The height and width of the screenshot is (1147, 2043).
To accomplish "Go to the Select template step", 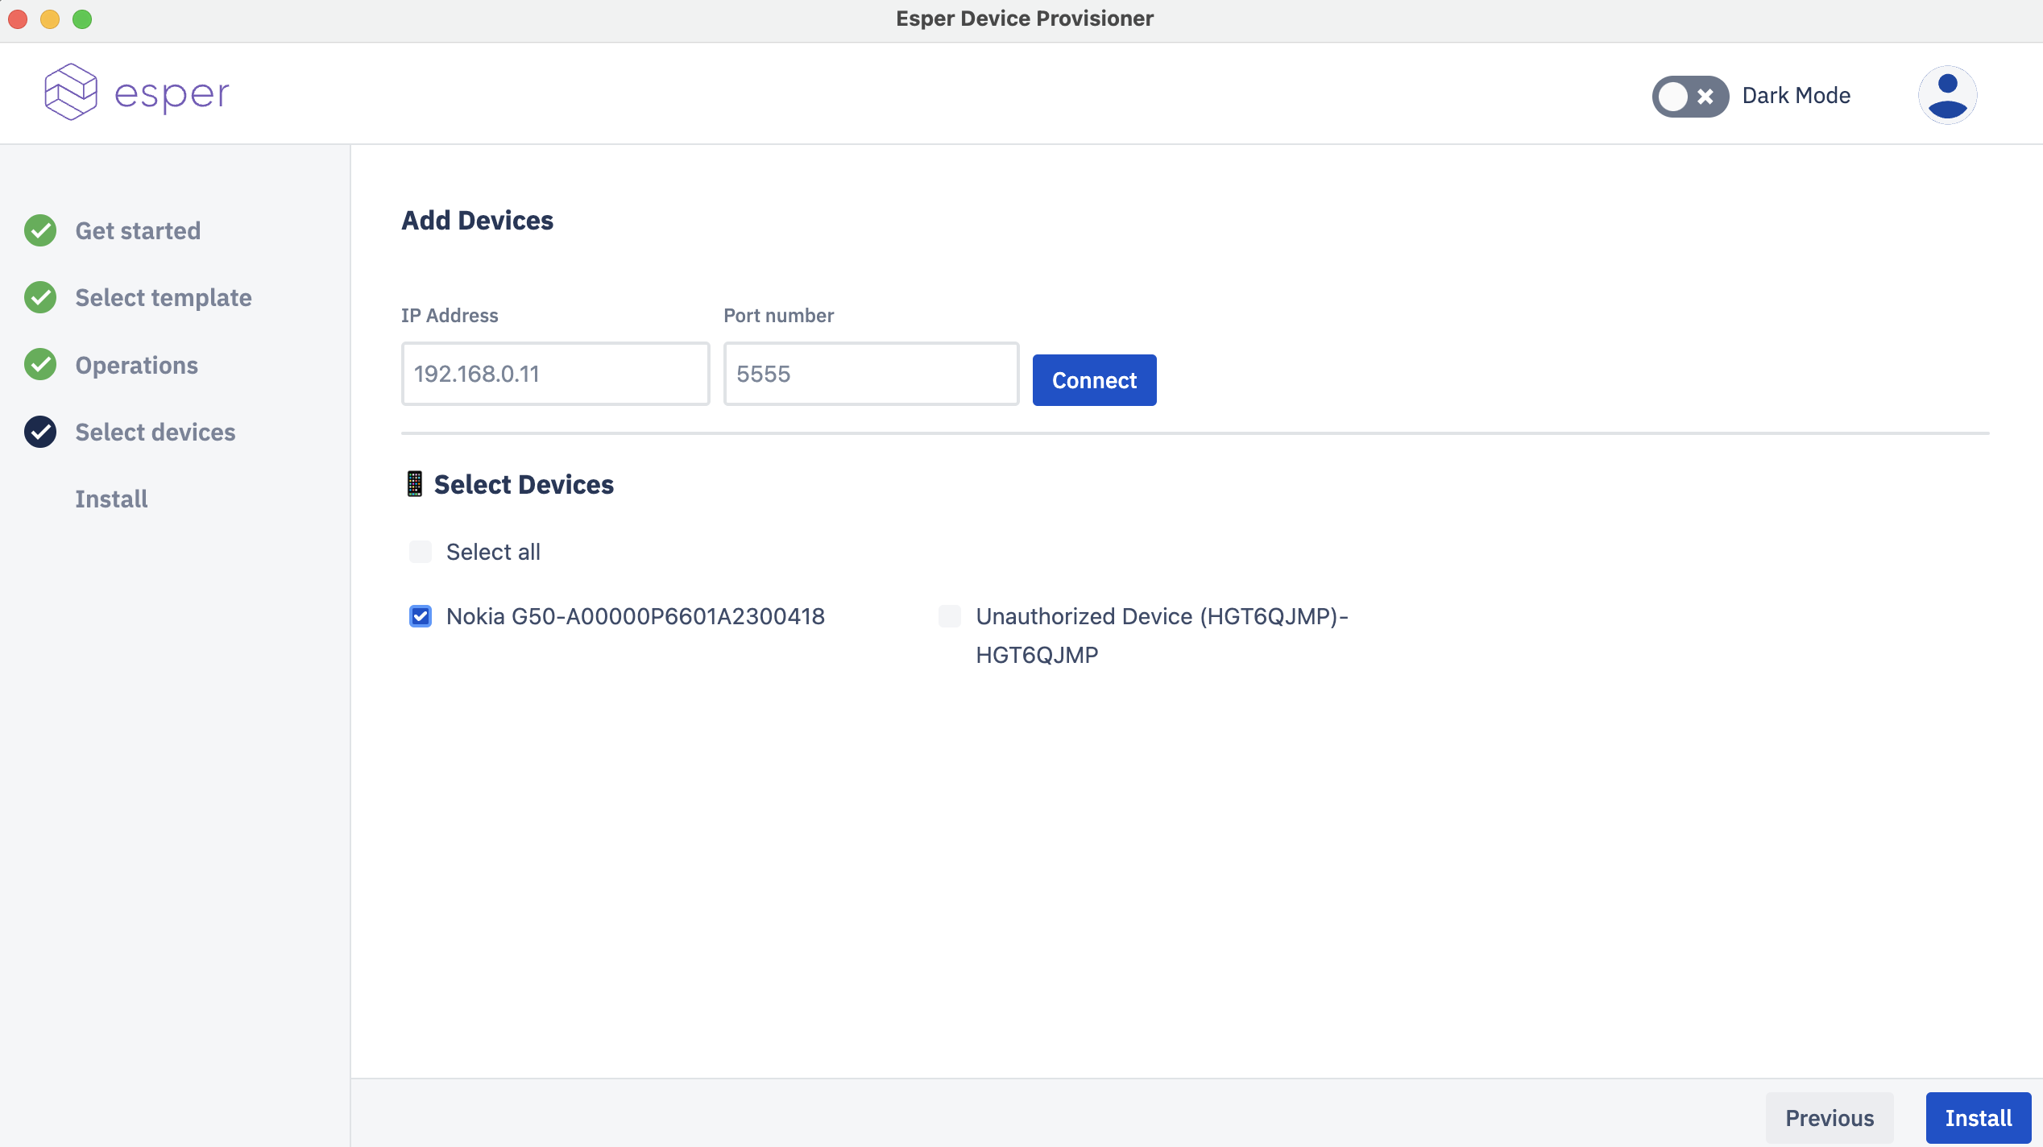I will coord(164,297).
